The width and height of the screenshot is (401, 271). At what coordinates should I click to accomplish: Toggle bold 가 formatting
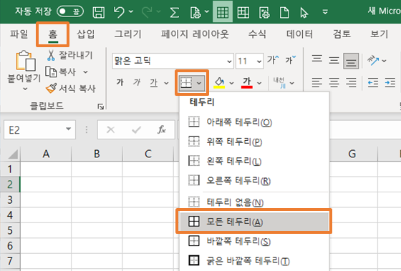(x=120, y=82)
